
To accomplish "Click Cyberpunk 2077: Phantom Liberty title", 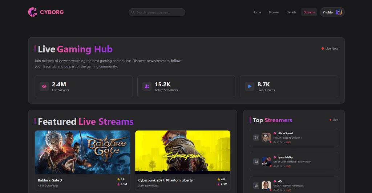I will 165,180.
